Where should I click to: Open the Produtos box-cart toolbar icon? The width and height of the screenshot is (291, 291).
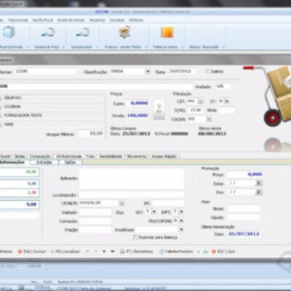[124, 33]
